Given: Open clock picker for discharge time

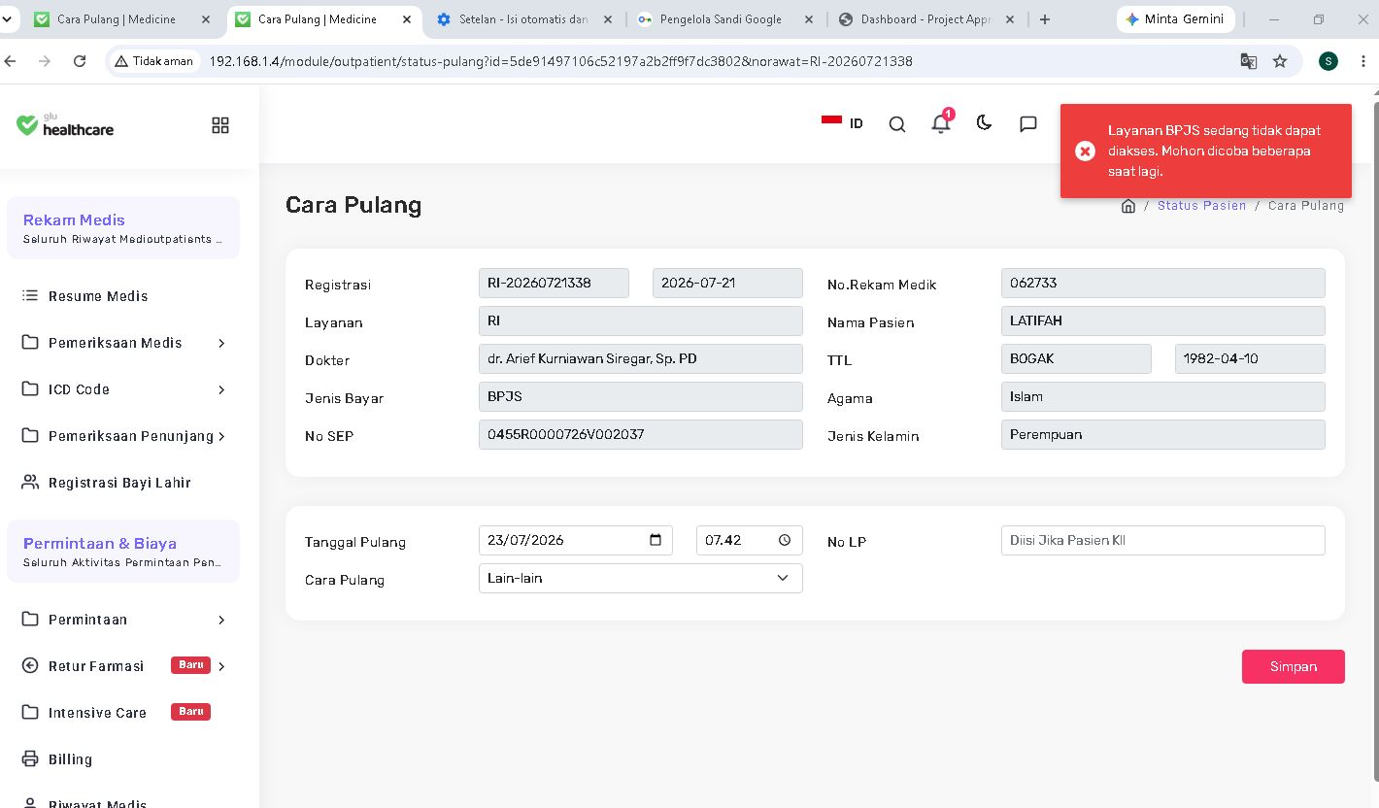Looking at the screenshot, I should coord(785,540).
